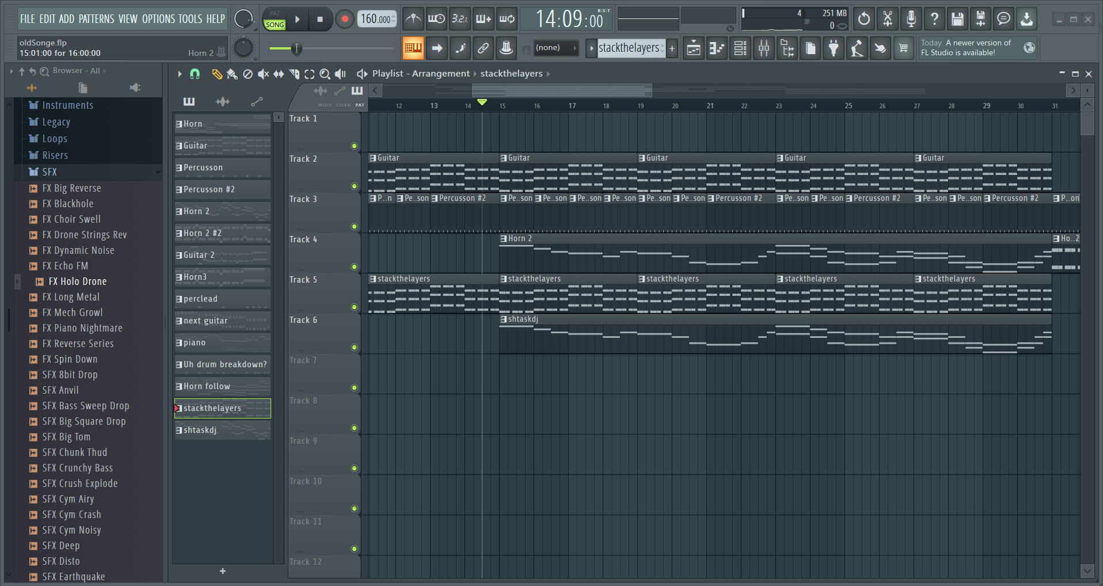Select the Paint brush tool
Screen dimensions: 1103x586
point(232,74)
